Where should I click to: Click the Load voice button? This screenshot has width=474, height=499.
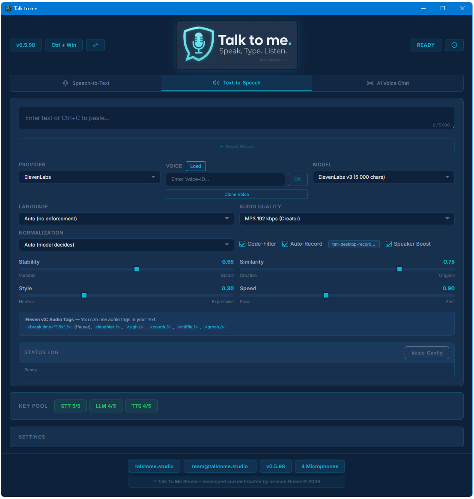[x=196, y=166]
